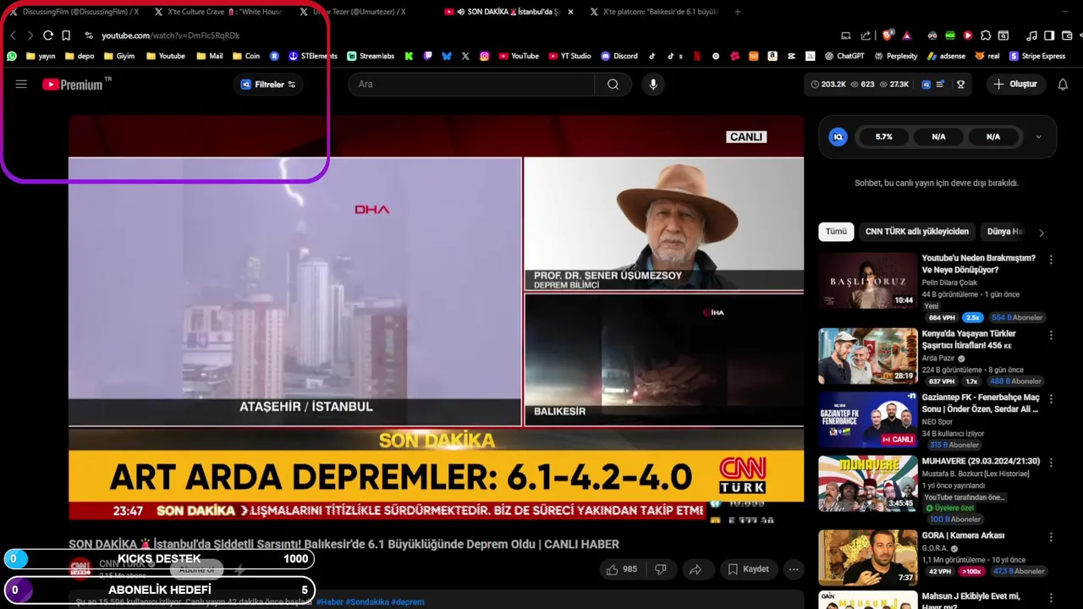
Task: Open the notifications bell
Action: [1063, 85]
